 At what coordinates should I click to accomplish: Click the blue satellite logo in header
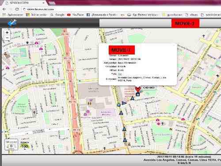[12, 23]
